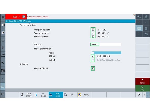Switch to softkey page 2
Image resolution: width=150 pixels, height=112 pixels.
coord(148,95)
